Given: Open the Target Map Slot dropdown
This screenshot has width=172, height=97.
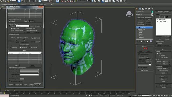Looking at the screenshot, I should point(29,75).
